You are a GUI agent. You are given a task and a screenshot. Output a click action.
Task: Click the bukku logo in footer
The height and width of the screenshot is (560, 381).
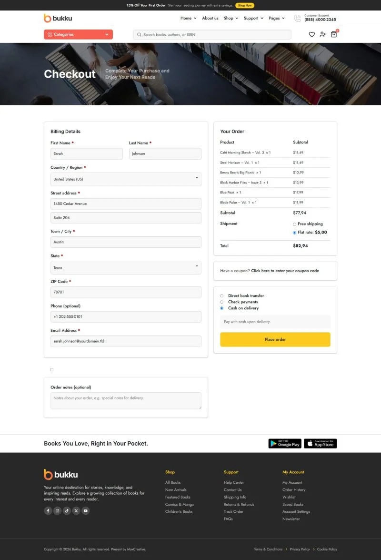(60, 475)
